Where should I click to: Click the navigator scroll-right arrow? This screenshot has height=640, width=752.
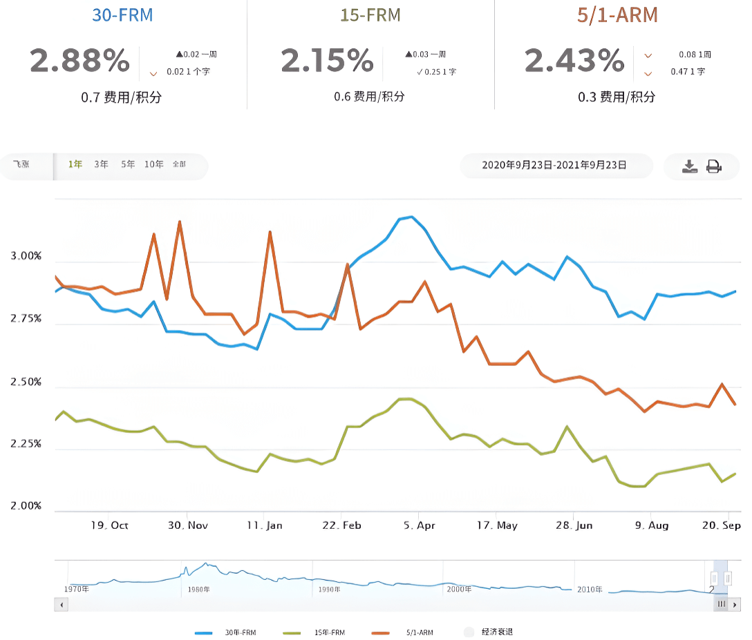[x=735, y=605]
